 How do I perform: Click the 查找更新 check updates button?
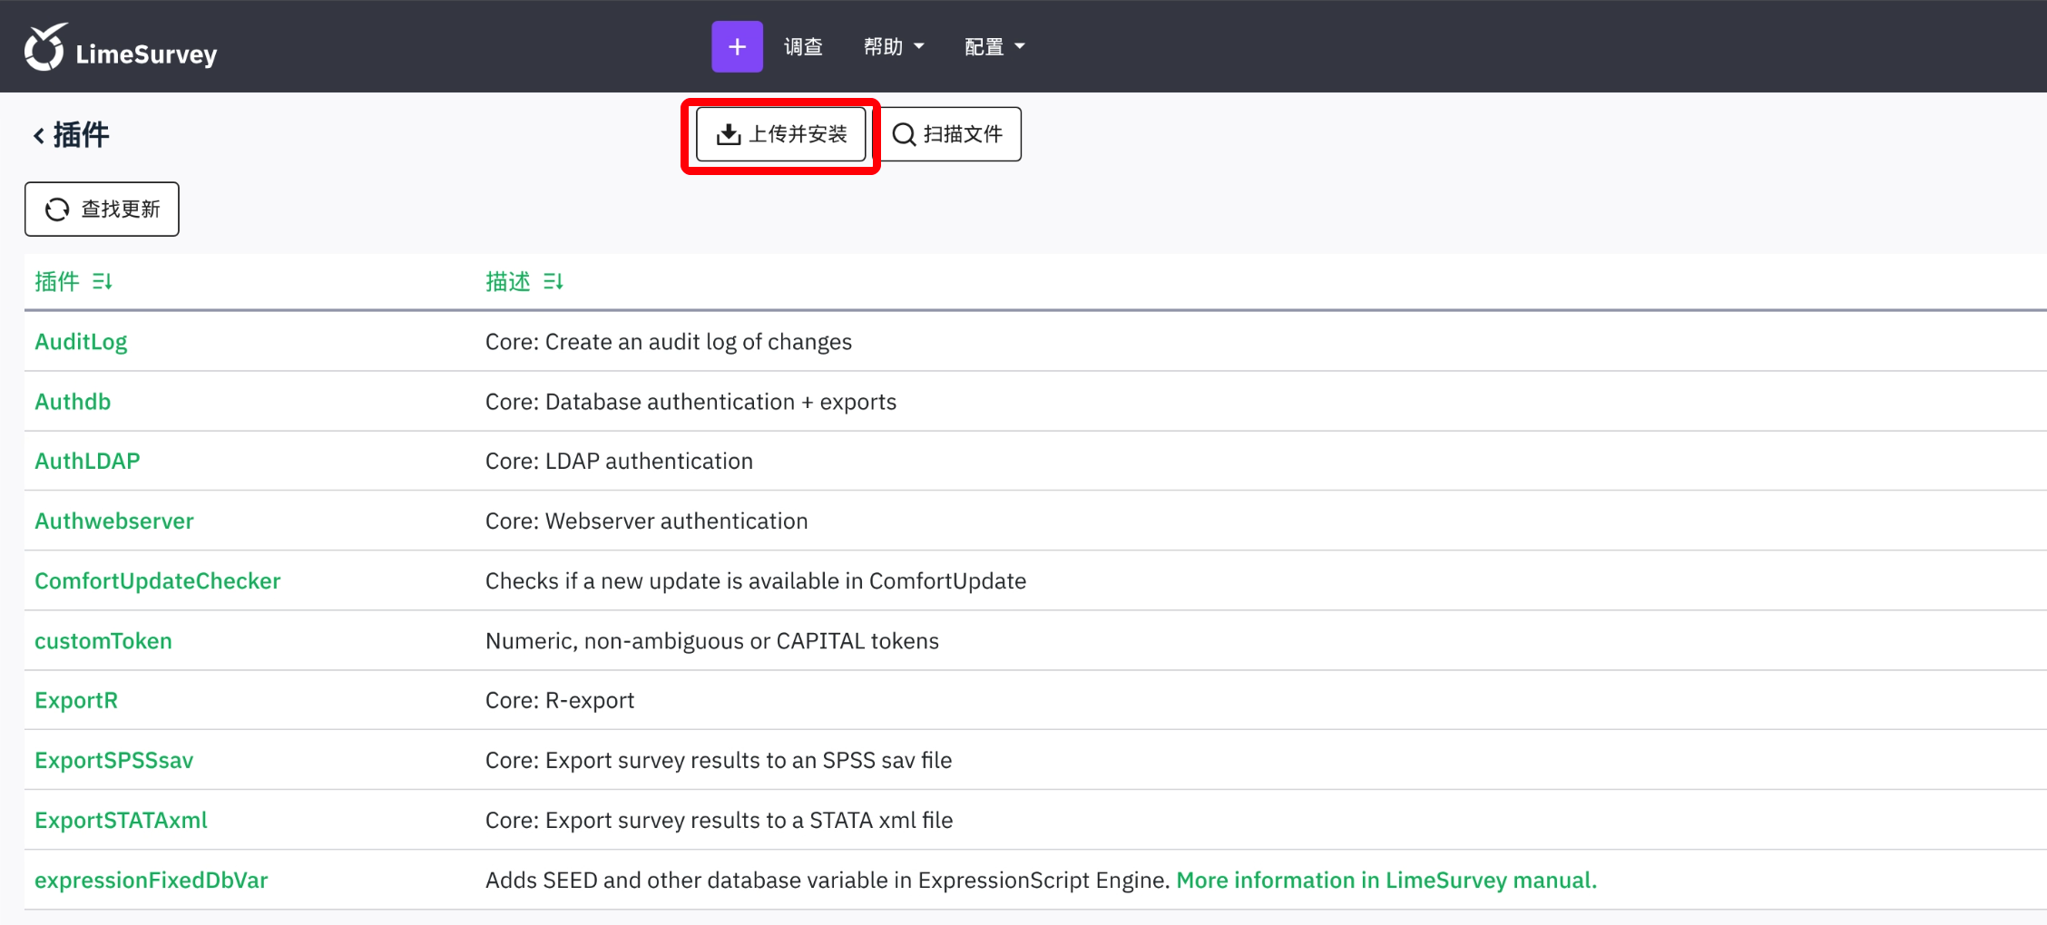tap(102, 209)
